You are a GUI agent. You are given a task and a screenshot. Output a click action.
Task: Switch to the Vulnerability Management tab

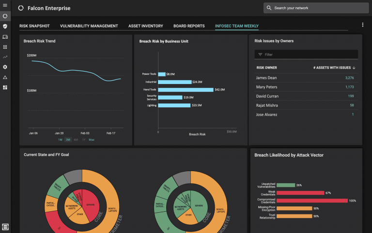pyautogui.click(x=89, y=26)
